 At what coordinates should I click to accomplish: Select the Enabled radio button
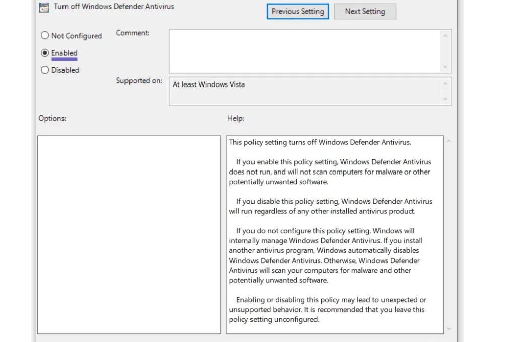(45, 53)
